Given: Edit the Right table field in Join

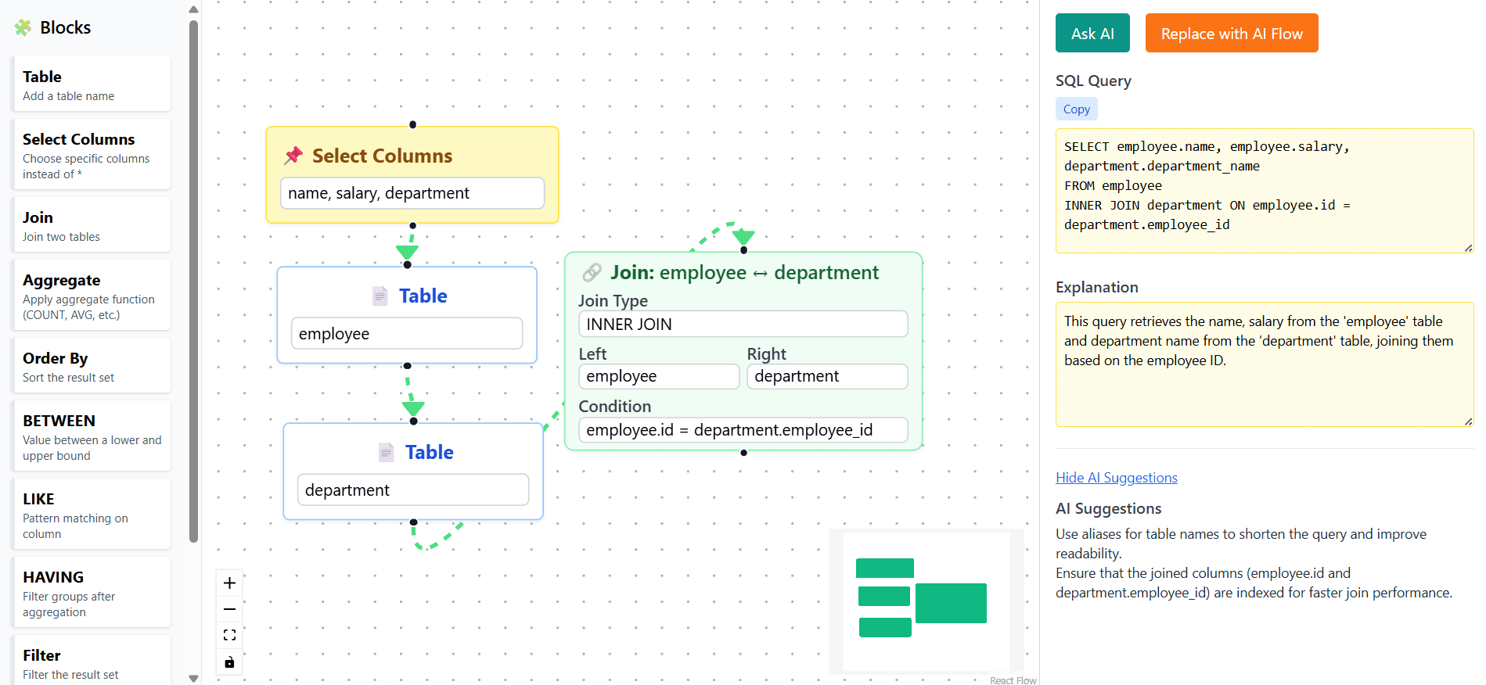Looking at the screenshot, I should pos(827,376).
